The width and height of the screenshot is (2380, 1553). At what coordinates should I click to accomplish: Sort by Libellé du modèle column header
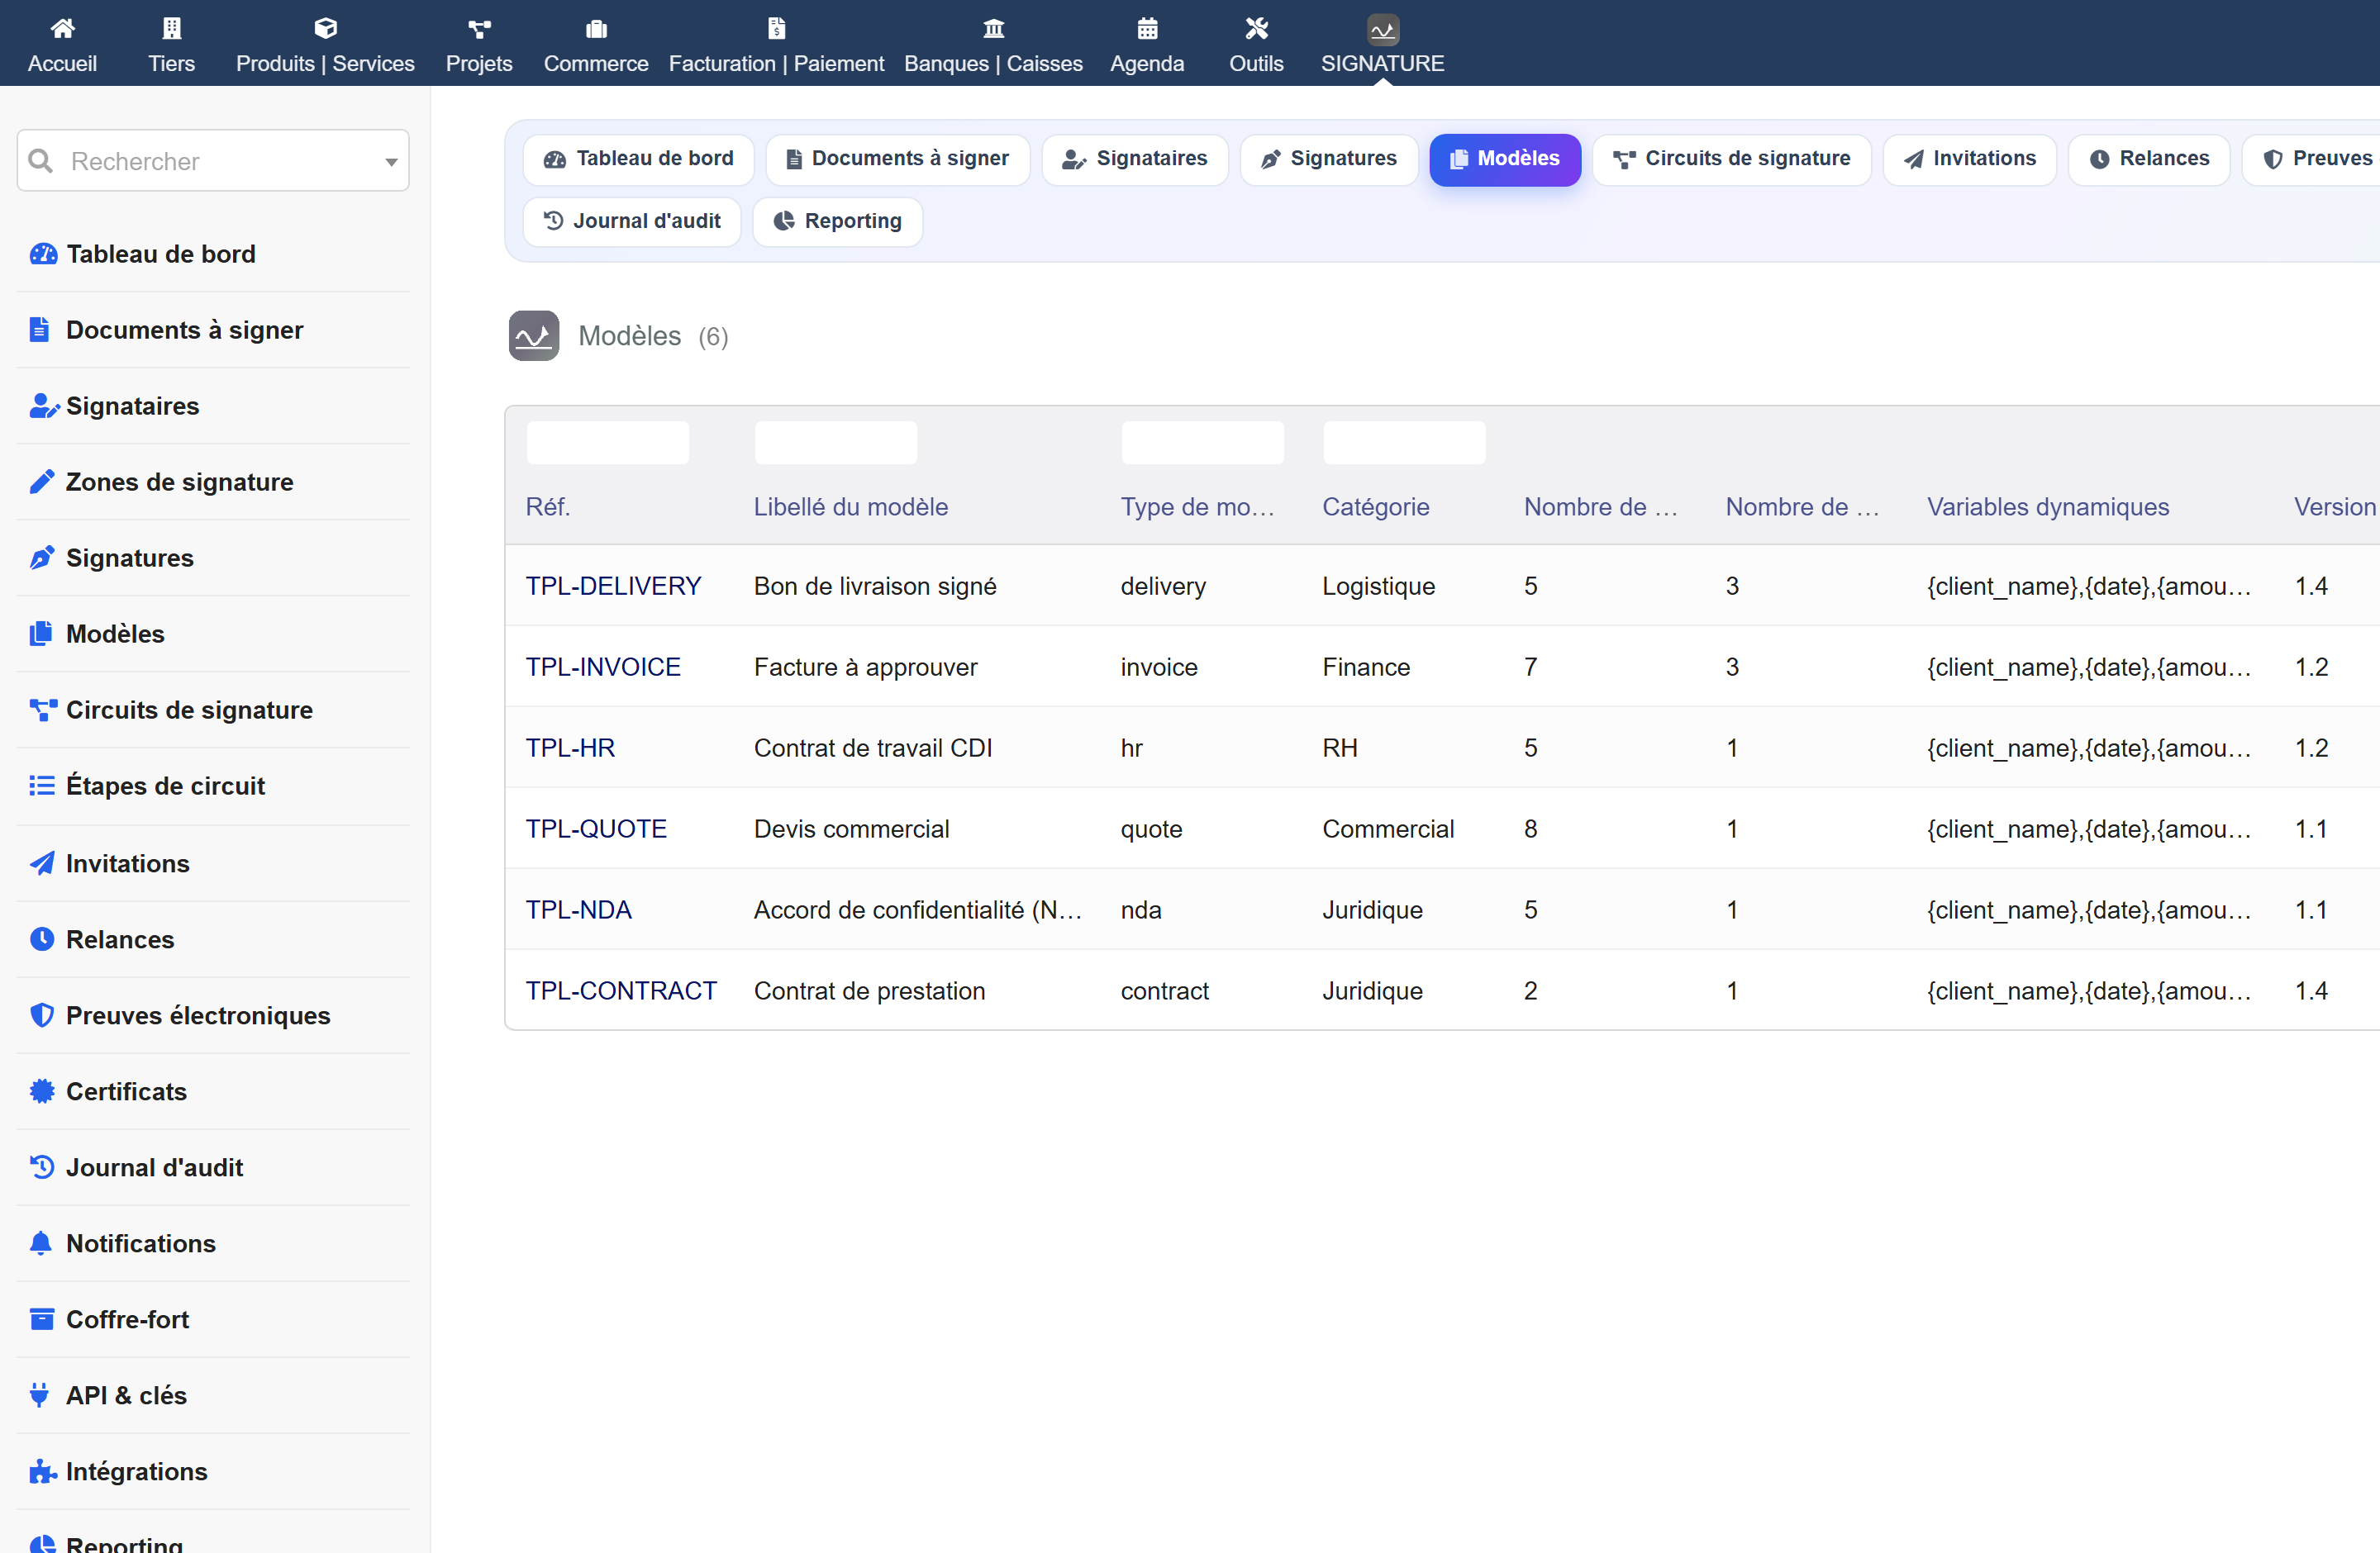(850, 506)
